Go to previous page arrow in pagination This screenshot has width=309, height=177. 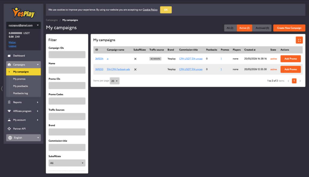pyautogui.click(x=288, y=81)
